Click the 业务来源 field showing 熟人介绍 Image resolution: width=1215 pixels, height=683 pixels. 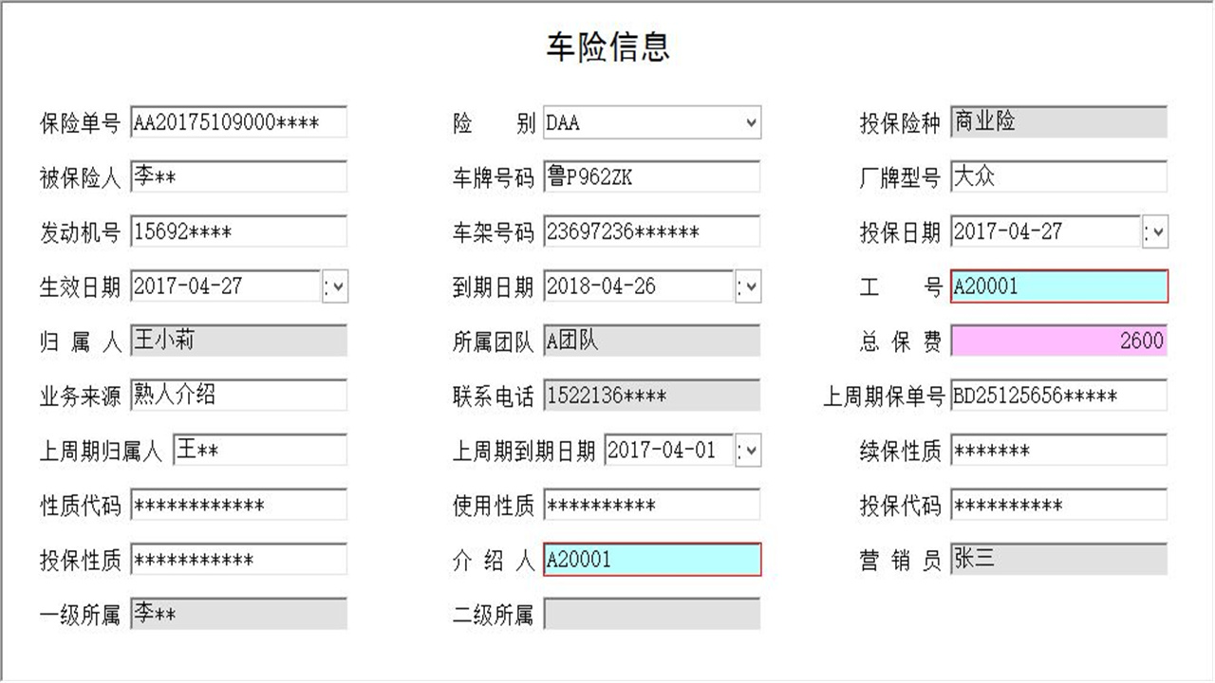click(x=237, y=396)
